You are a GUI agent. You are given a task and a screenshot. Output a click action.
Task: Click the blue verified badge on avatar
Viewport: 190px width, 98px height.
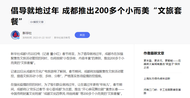(18, 38)
